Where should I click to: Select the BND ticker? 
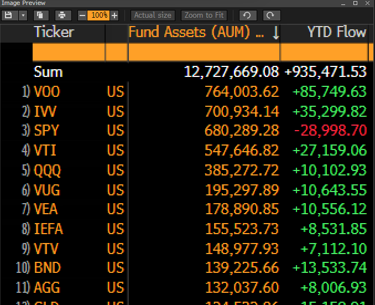click(x=47, y=268)
